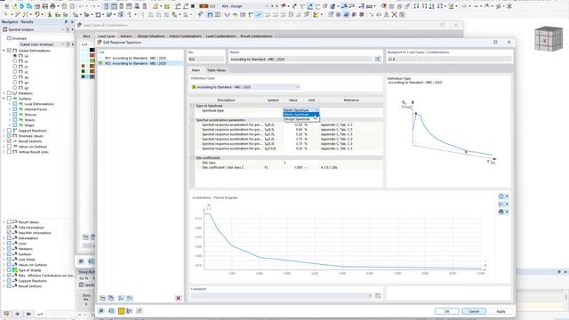Click the Cancel button

(474, 311)
